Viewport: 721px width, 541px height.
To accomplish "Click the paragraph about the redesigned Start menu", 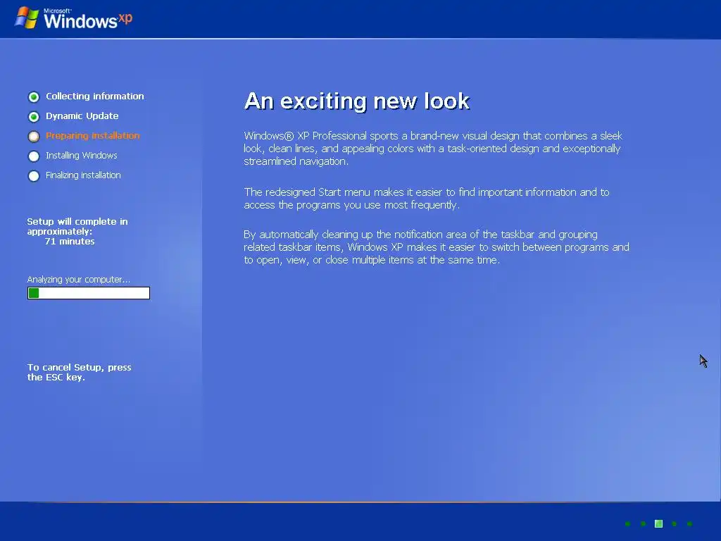I will tap(427, 198).
